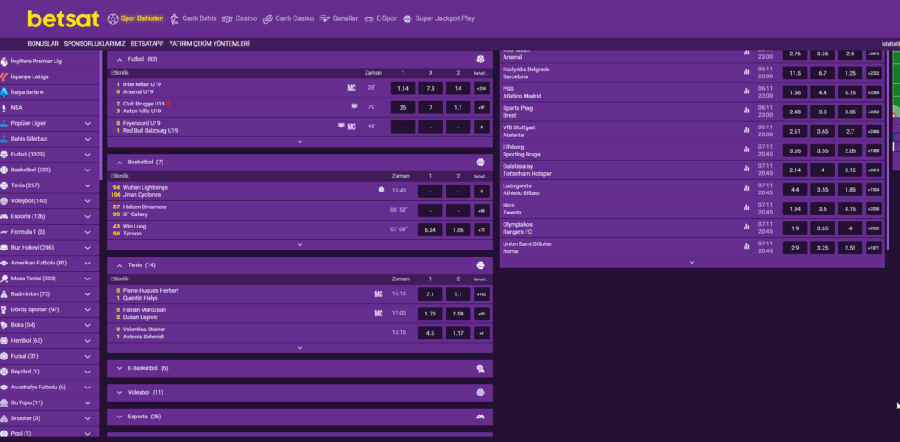The image size is (900, 442).
Task: Go to Casino tab
Action: (239, 18)
